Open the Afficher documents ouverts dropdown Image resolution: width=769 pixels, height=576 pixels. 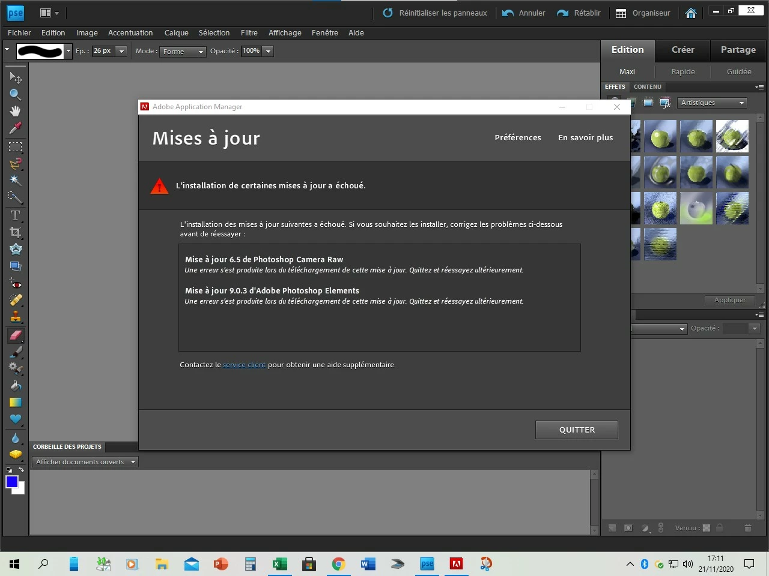pyautogui.click(x=85, y=462)
